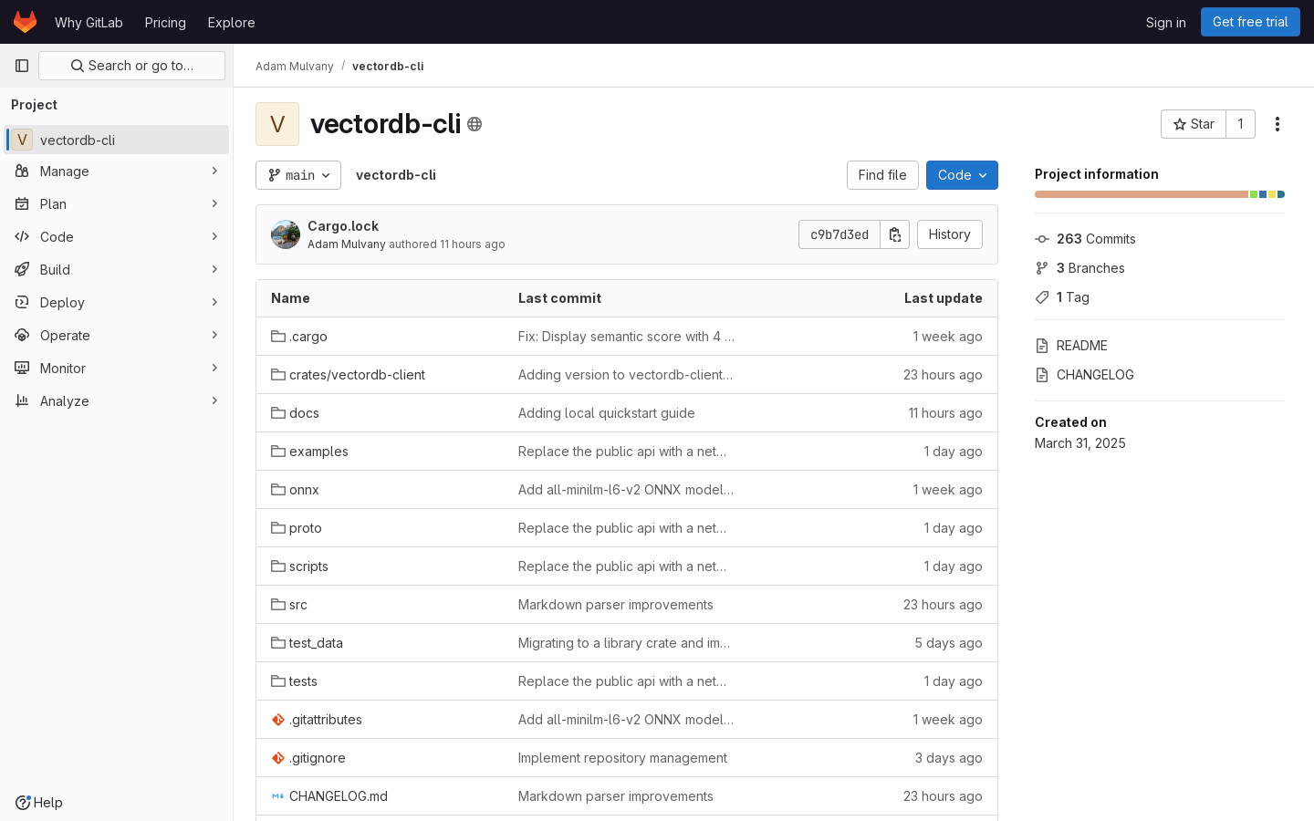Open crates/vectordb-client folder
The image size is (1314, 821).
pyautogui.click(x=357, y=375)
